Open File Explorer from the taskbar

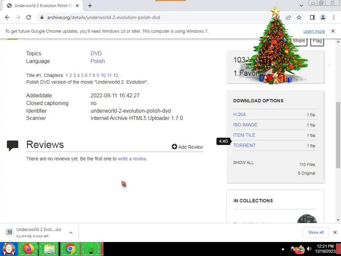point(49,249)
